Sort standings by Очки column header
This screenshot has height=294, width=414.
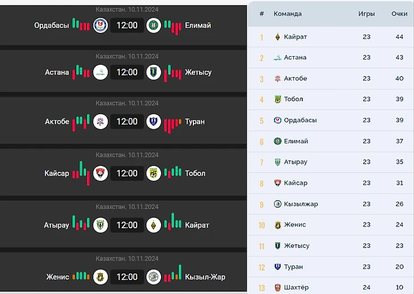399,14
